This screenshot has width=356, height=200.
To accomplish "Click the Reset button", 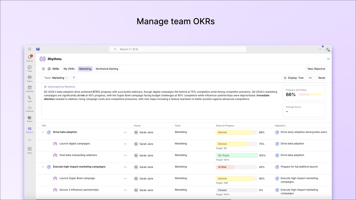I will (322, 78).
